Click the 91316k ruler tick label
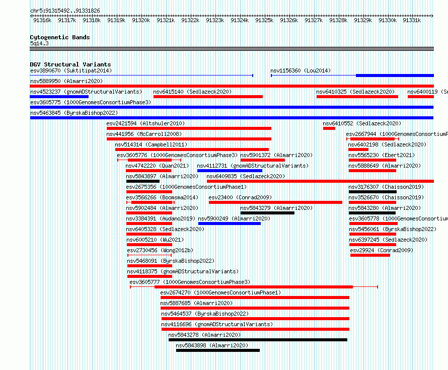The width and height of the screenshot is (448, 370). point(42,20)
